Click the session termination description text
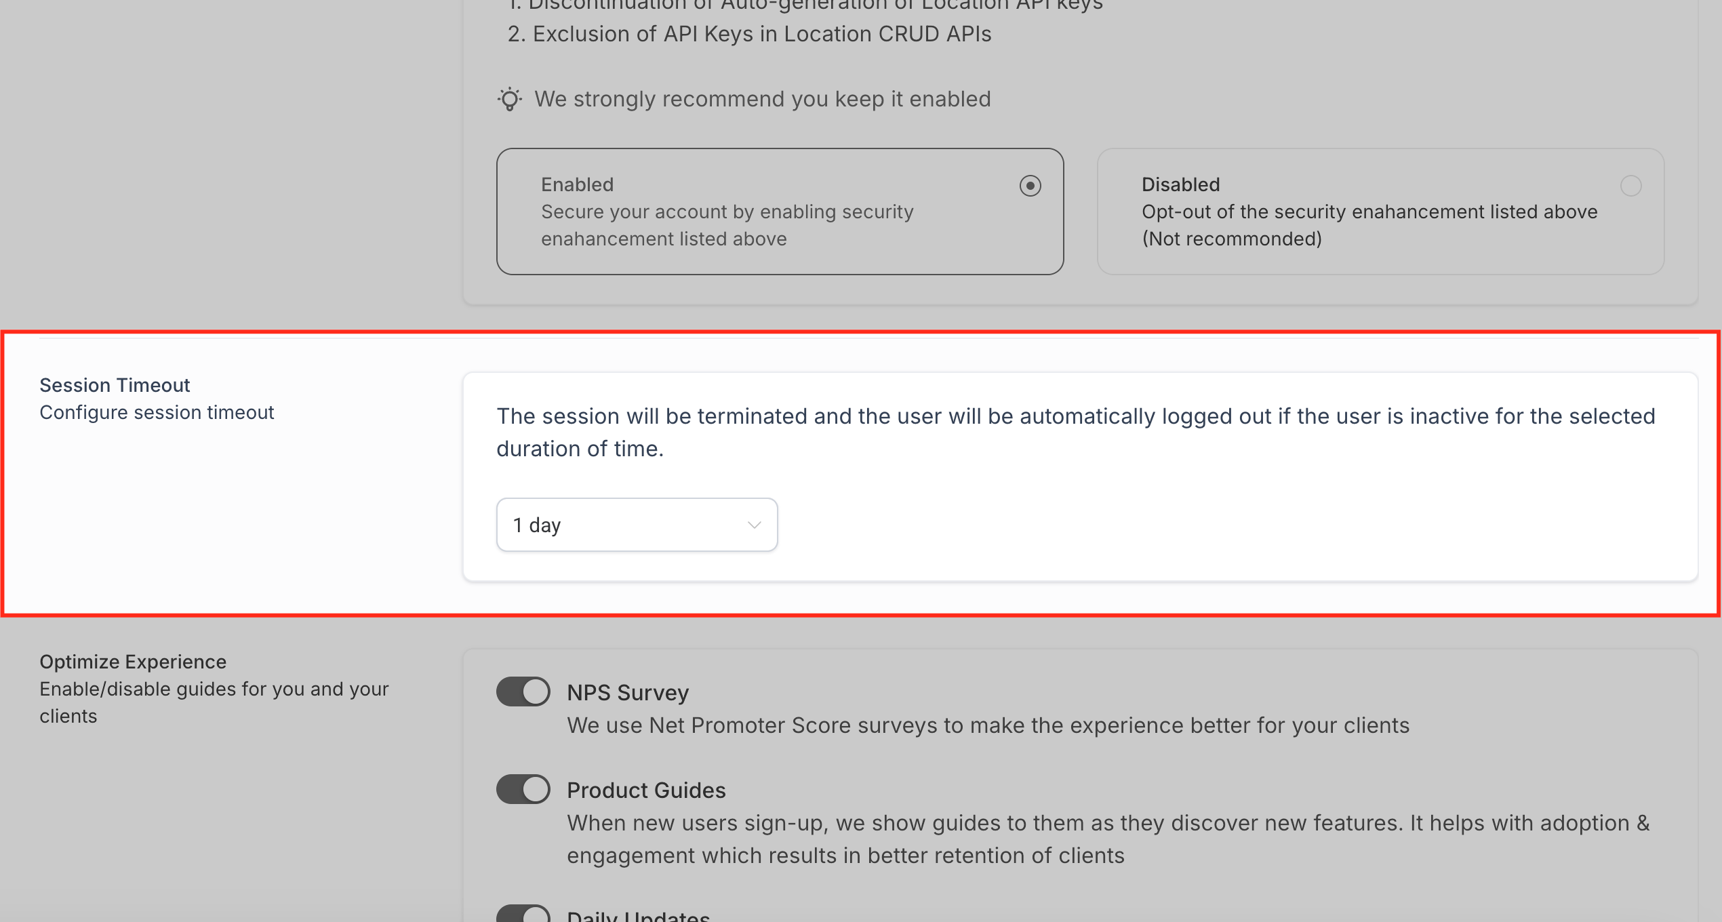Screen dimensions: 1722x922 (1075, 432)
